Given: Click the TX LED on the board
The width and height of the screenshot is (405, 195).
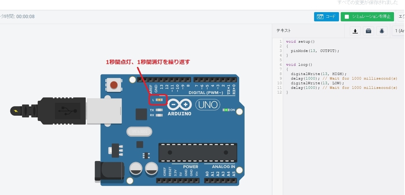Looking at the screenshot, I should pos(159,110).
